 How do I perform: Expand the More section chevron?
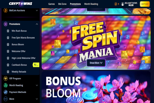point(37,99)
